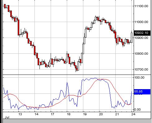Select date 13 on time axis
Screen dimensions: 152x123
(20, 114)
